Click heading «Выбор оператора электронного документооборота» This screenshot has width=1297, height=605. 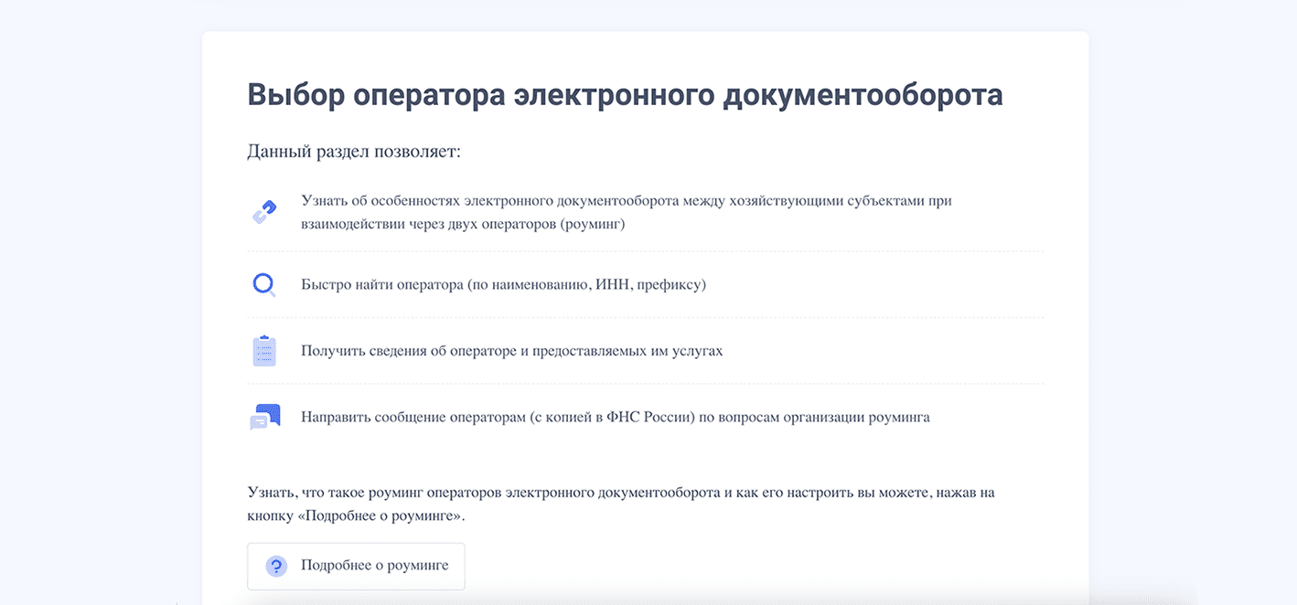pyautogui.click(x=625, y=95)
